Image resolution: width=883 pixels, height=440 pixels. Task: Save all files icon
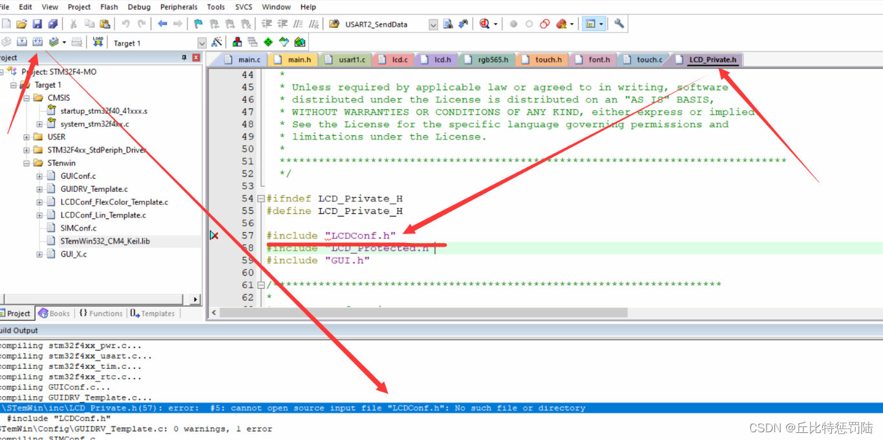(52, 24)
